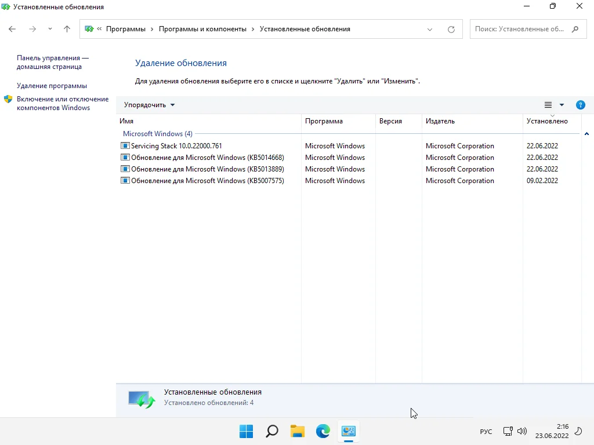Click Microsoft Corporation publisher for KB5007575
This screenshot has width=594, height=445.
[459, 181]
